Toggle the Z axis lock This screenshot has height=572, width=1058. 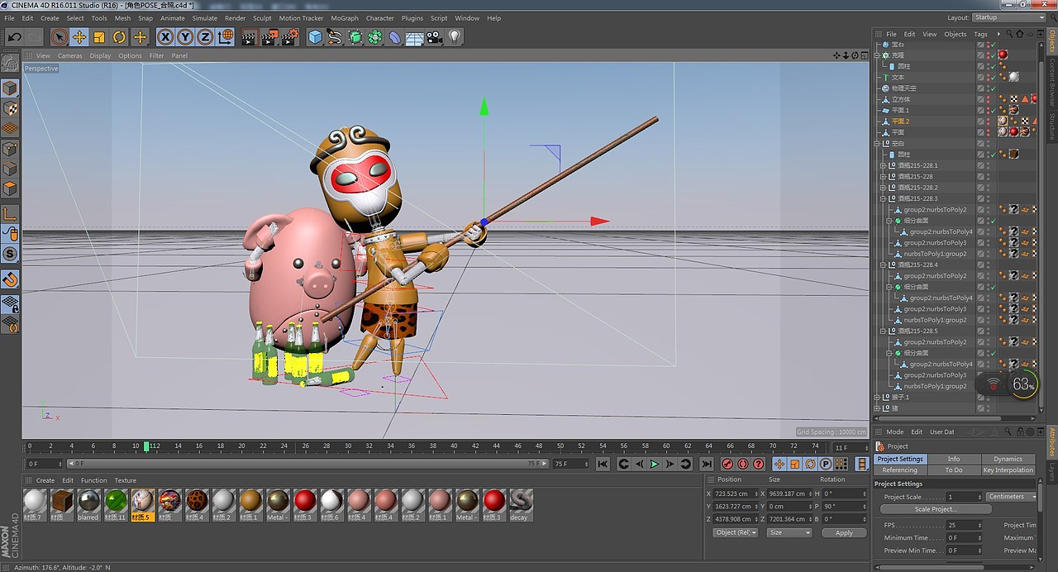(204, 37)
